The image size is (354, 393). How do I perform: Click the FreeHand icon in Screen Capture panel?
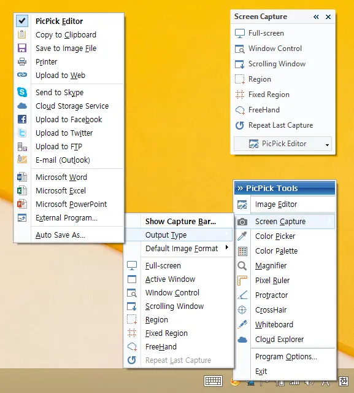[x=240, y=110]
